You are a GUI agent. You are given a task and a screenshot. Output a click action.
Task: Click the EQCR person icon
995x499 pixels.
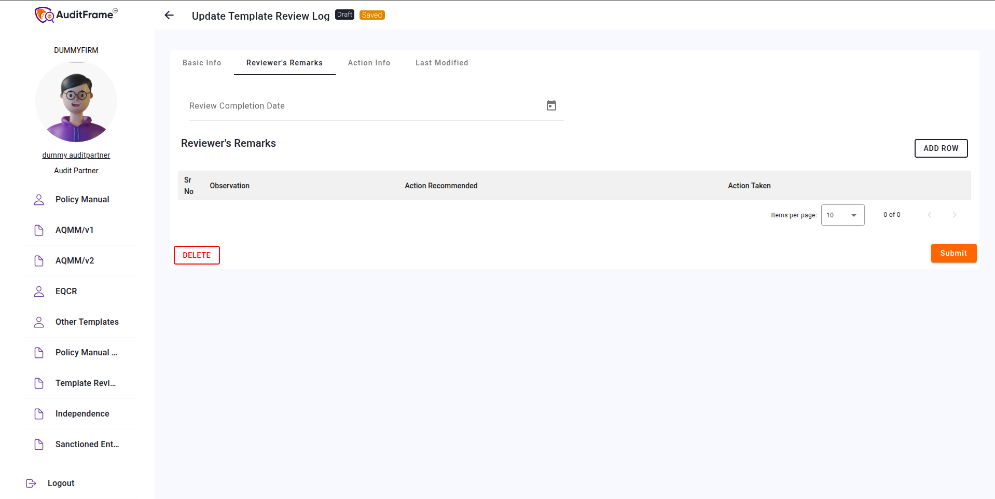(x=39, y=292)
